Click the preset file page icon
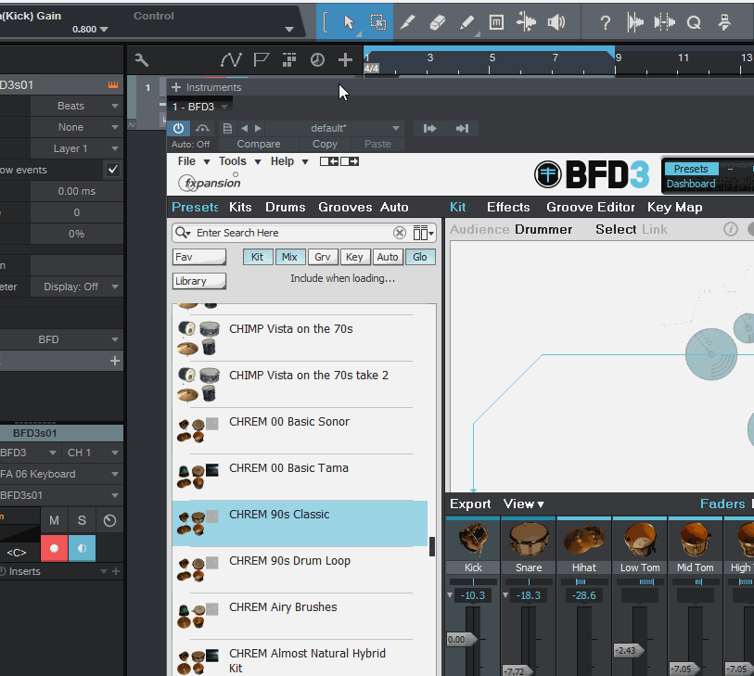The image size is (754, 676). (227, 128)
